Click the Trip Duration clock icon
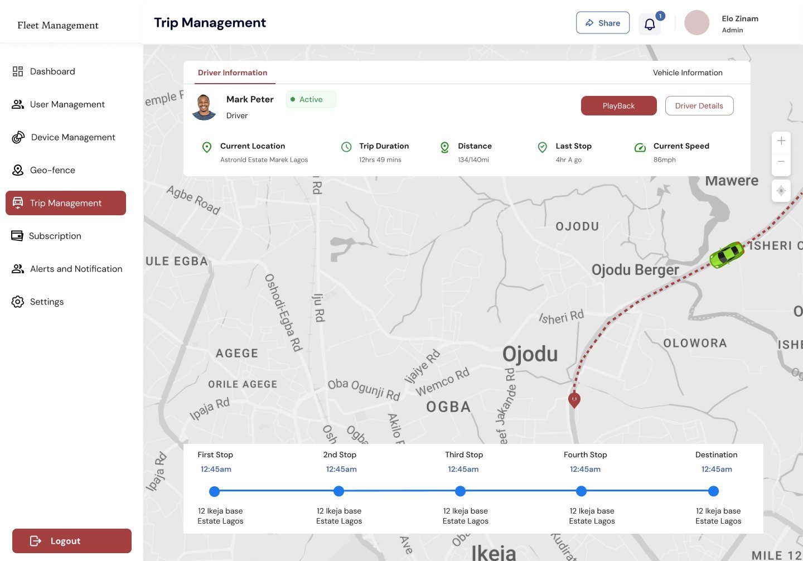The image size is (803, 561). point(346,147)
